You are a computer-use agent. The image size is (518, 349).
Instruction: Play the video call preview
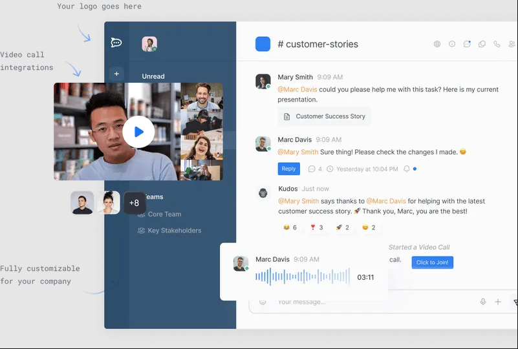pos(138,132)
